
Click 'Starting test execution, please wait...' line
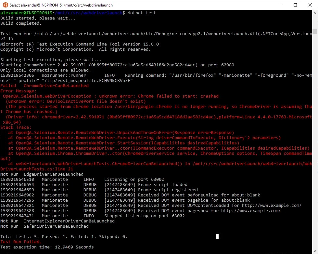pyautogui.click(x=51, y=60)
